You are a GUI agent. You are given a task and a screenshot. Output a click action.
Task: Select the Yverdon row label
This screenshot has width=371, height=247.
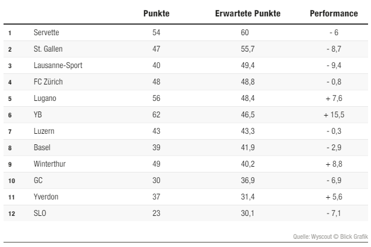tap(46, 197)
